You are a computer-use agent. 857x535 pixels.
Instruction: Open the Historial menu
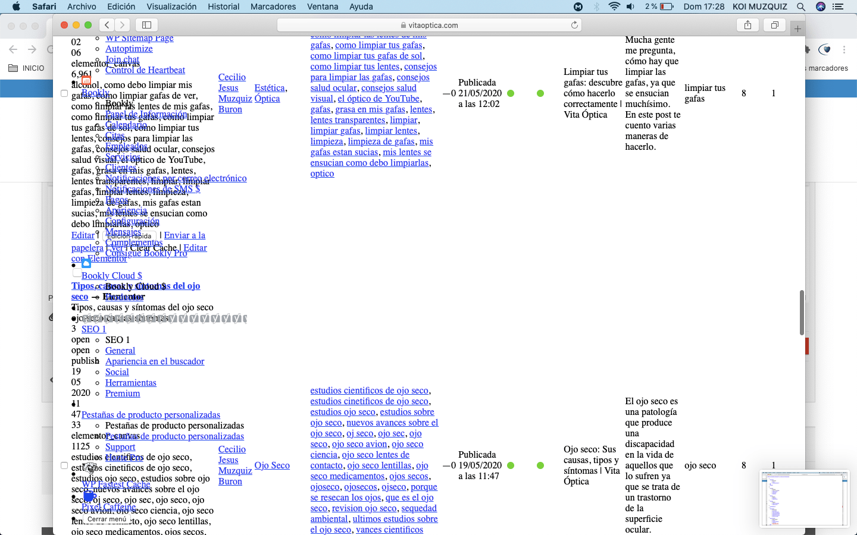coord(224,7)
